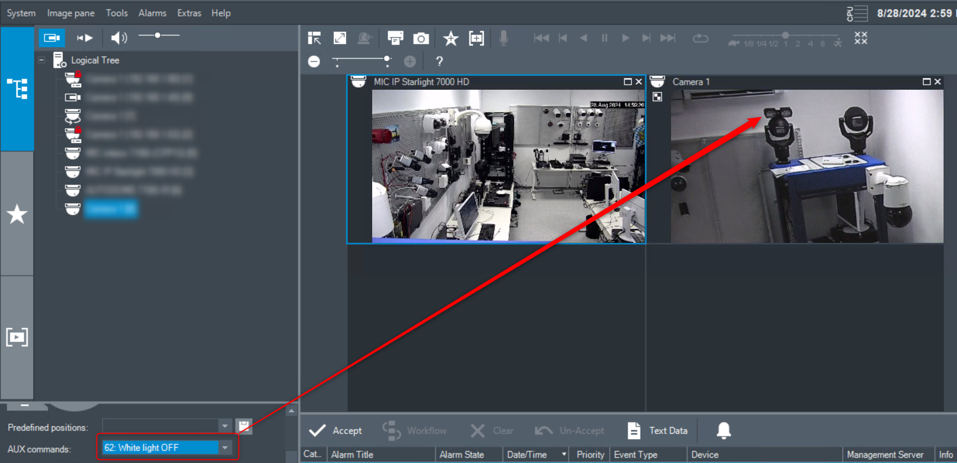The width and height of the screenshot is (957, 463).
Task: Select the Camera 1 image pane video
Action: click(806, 166)
